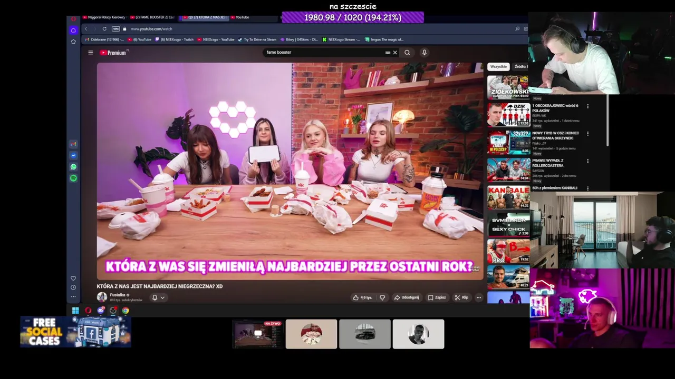This screenshot has width=675, height=379.
Task: Open 'Try To Drive na Steam' bookmark
Action: [257, 39]
